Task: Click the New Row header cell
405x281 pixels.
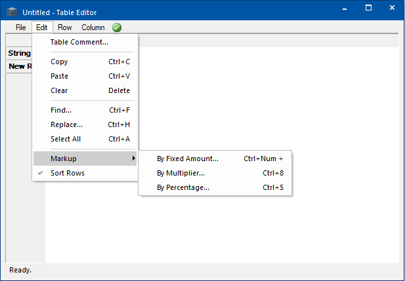Action: tap(19, 67)
